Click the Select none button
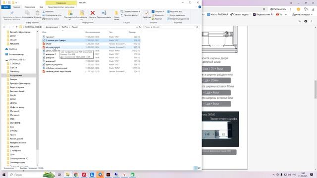 click(x=176, y=15)
